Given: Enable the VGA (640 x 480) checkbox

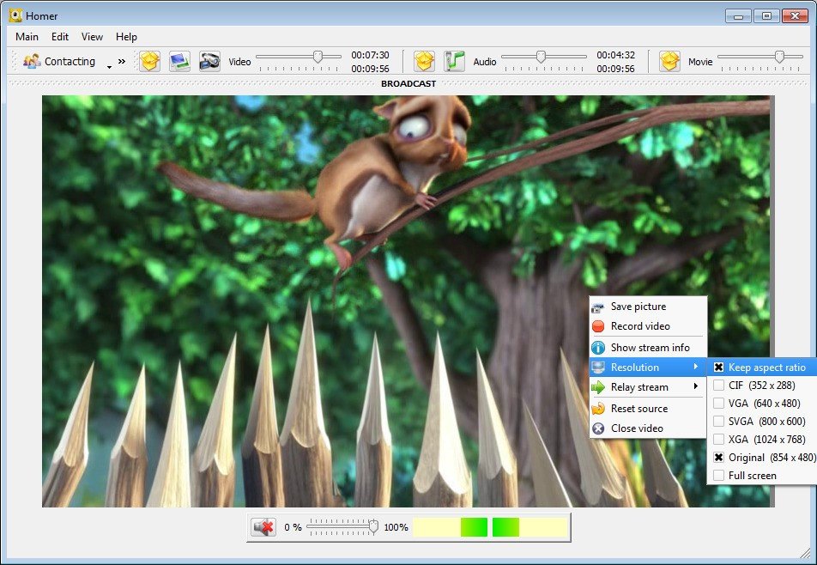Looking at the screenshot, I should pos(718,404).
